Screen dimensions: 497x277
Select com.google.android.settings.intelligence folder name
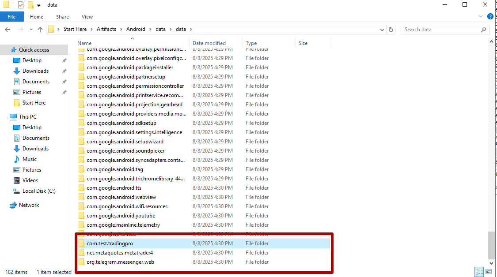pyautogui.click(x=134, y=132)
